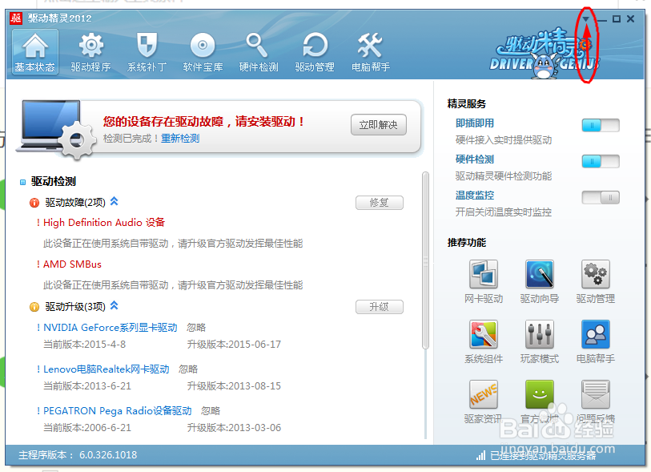Click the 已连接到驱动精灵服务器 status text

[543, 456]
